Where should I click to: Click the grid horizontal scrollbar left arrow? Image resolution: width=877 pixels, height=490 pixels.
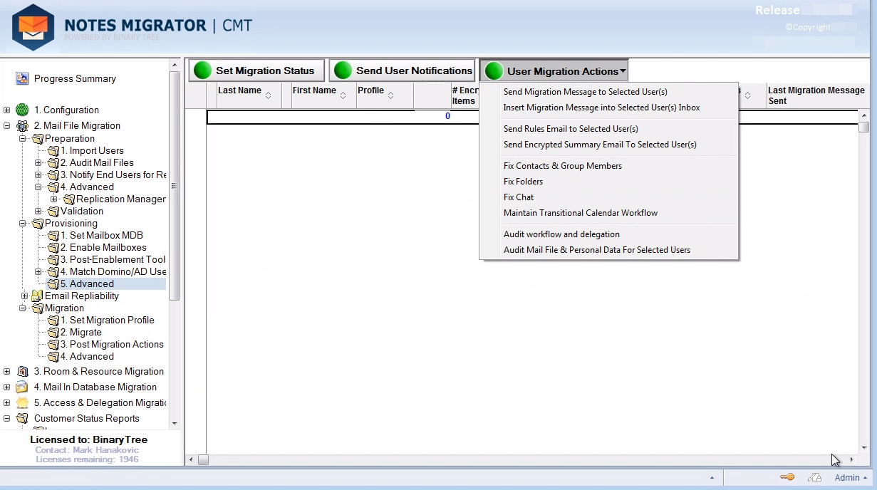(x=191, y=460)
